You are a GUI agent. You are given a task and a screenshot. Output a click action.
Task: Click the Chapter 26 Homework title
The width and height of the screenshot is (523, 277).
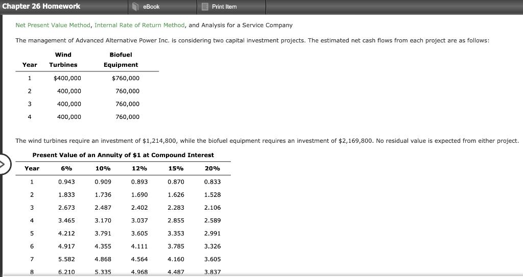coord(41,6)
